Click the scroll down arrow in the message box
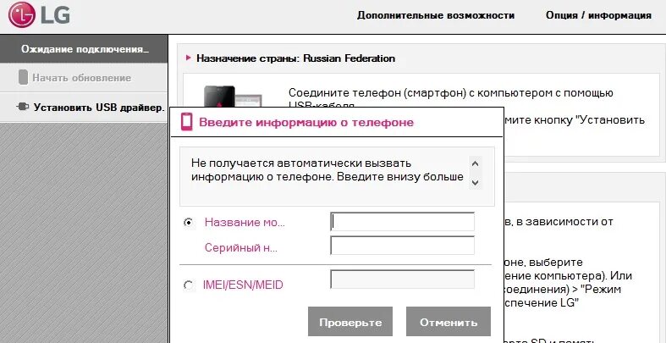The height and width of the screenshot is (343, 666). [x=476, y=183]
